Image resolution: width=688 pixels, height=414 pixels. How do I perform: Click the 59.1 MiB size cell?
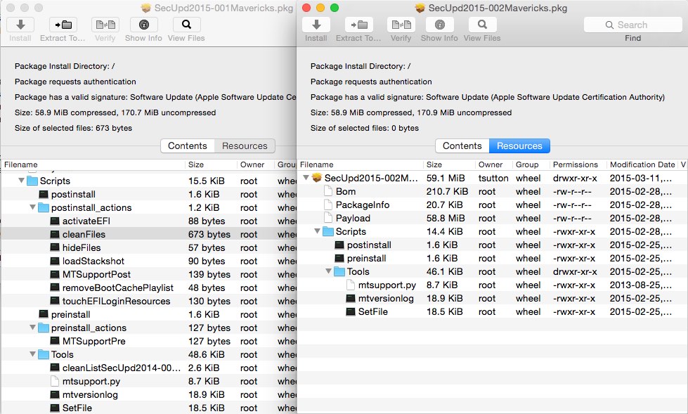click(446, 178)
